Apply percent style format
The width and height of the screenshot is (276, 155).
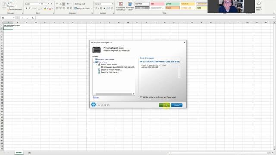tap(101, 9)
